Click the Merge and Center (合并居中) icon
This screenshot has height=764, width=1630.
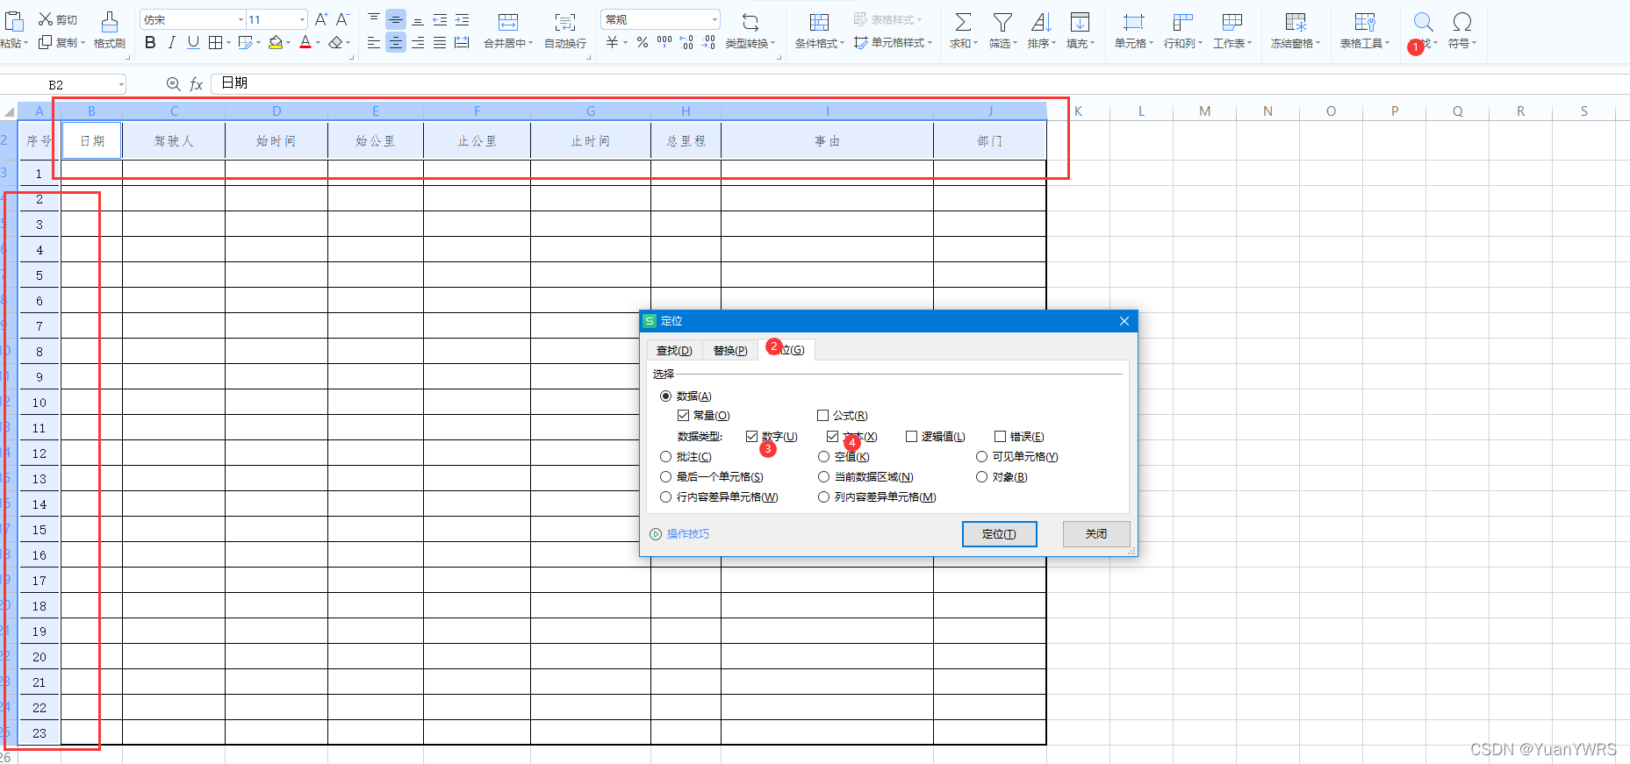tap(507, 22)
